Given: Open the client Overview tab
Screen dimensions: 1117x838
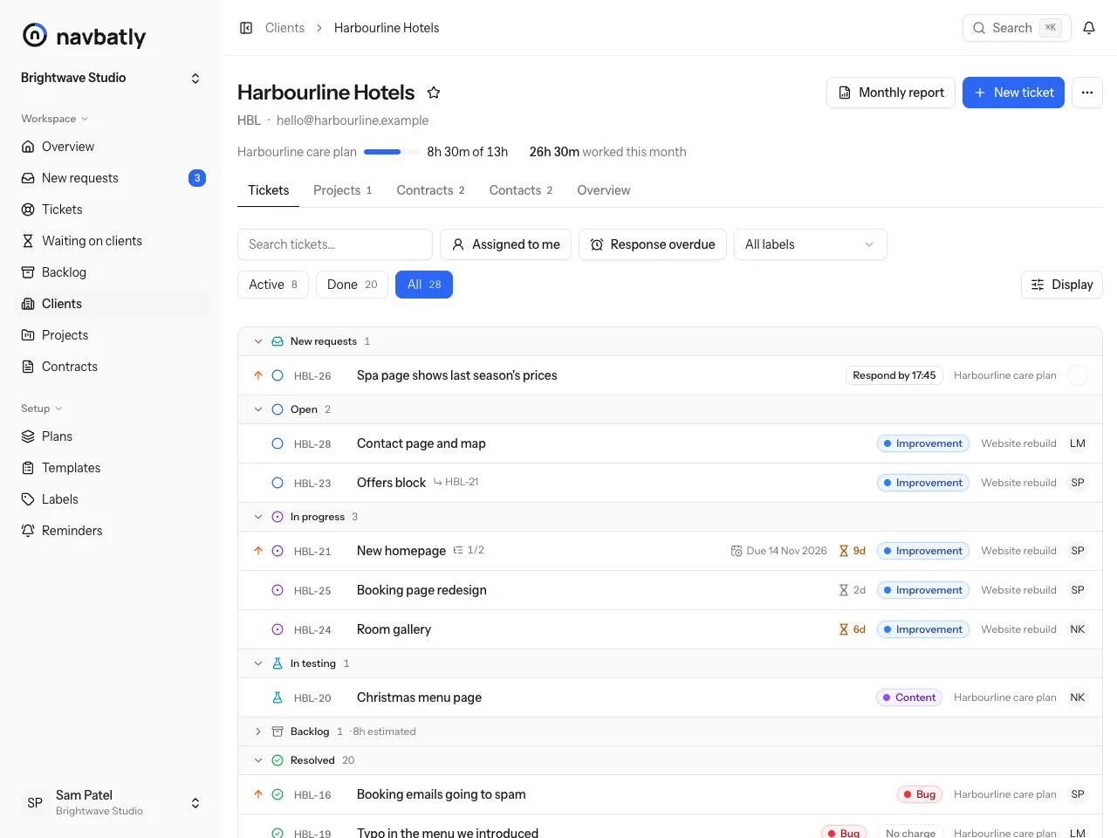Looking at the screenshot, I should click(604, 190).
